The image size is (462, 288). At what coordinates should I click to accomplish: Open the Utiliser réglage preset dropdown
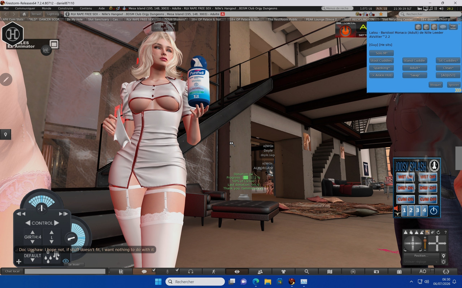(422, 262)
